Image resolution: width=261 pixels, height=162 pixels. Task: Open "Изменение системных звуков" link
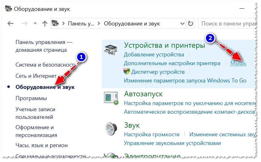tap(223, 134)
